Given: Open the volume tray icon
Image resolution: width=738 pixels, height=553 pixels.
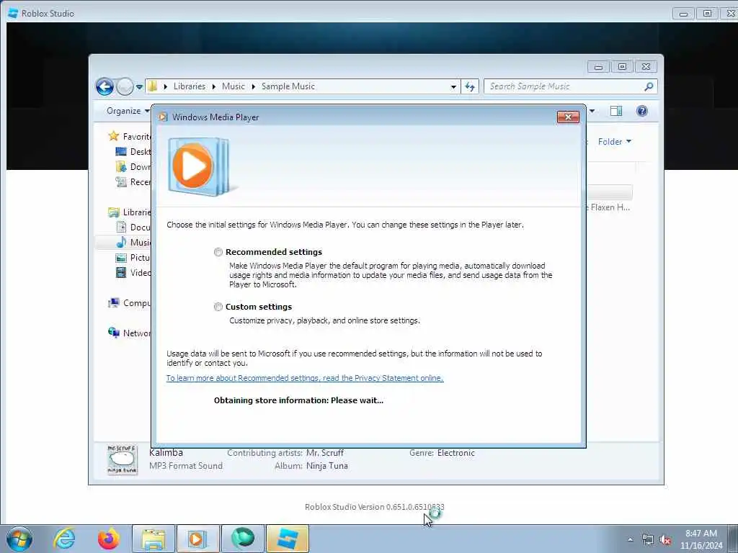Looking at the screenshot, I should pyautogui.click(x=665, y=540).
